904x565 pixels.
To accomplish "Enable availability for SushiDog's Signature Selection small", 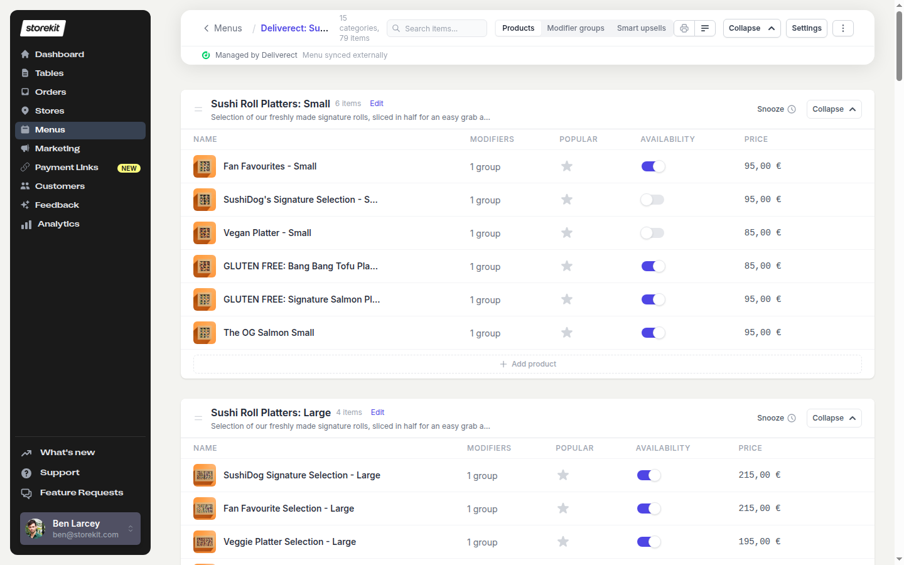I will (652, 200).
